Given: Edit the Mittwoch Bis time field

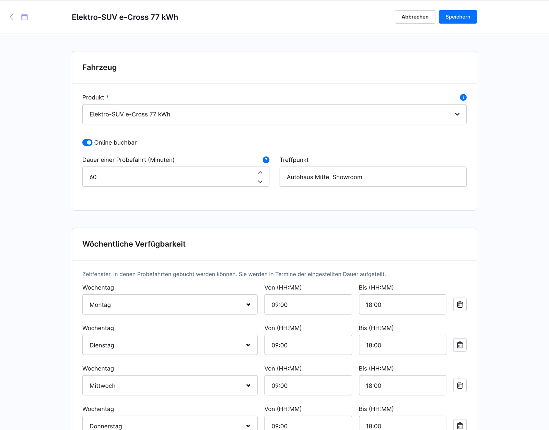Looking at the screenshot, I should coord(402,385).
